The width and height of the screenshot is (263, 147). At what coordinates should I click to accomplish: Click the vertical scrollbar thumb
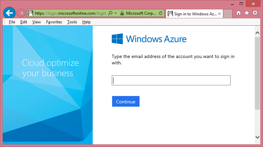[x=257, y=73]
